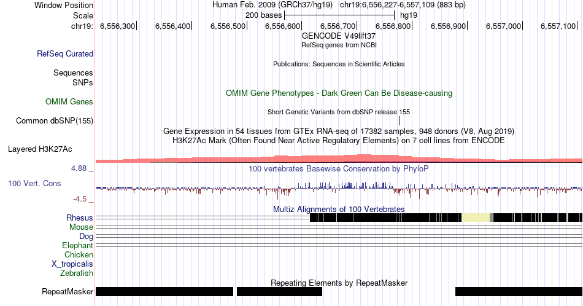Click the black Rhesus alignment block

coord(385,218)
